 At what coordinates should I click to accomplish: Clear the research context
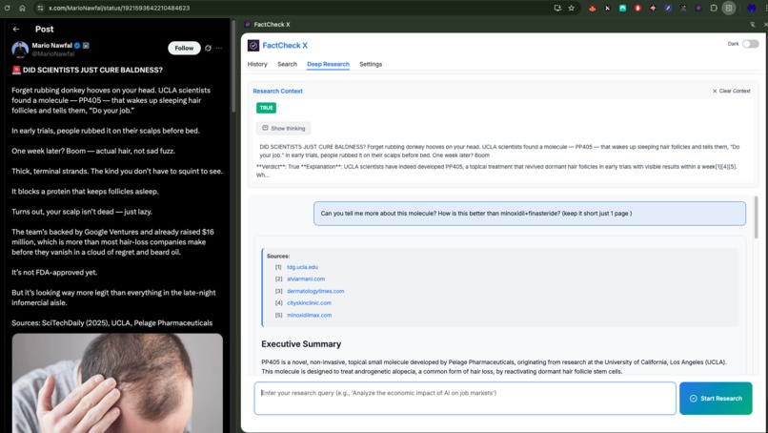pos(731,92)
